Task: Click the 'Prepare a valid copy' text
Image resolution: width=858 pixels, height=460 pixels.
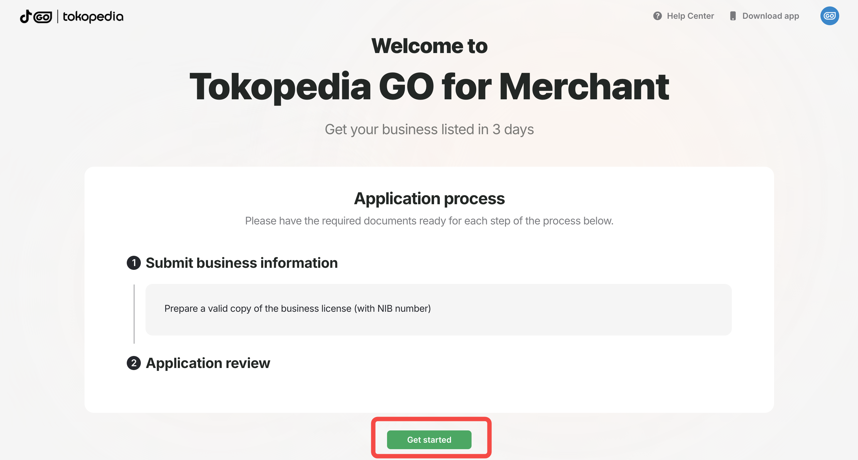Action: pyautogui.click(x=297, y=308)
